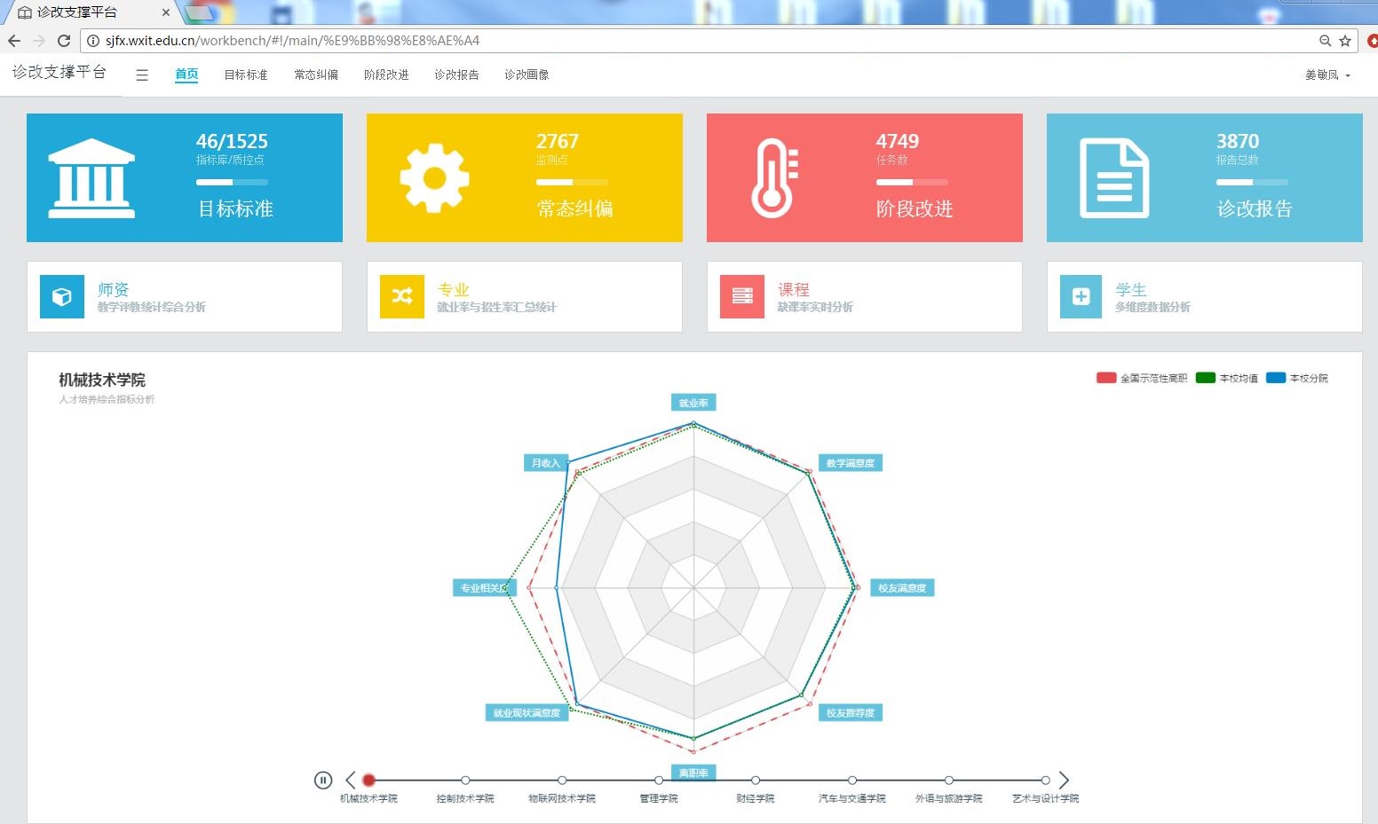
Task: Toggle 本校分院 legend series
Action: pyautogui.click(x=1297, y=378)
